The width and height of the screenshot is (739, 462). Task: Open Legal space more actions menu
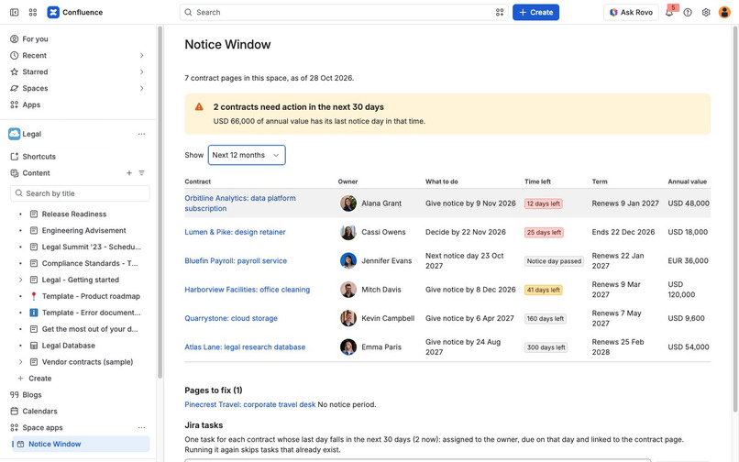point(141,134)
